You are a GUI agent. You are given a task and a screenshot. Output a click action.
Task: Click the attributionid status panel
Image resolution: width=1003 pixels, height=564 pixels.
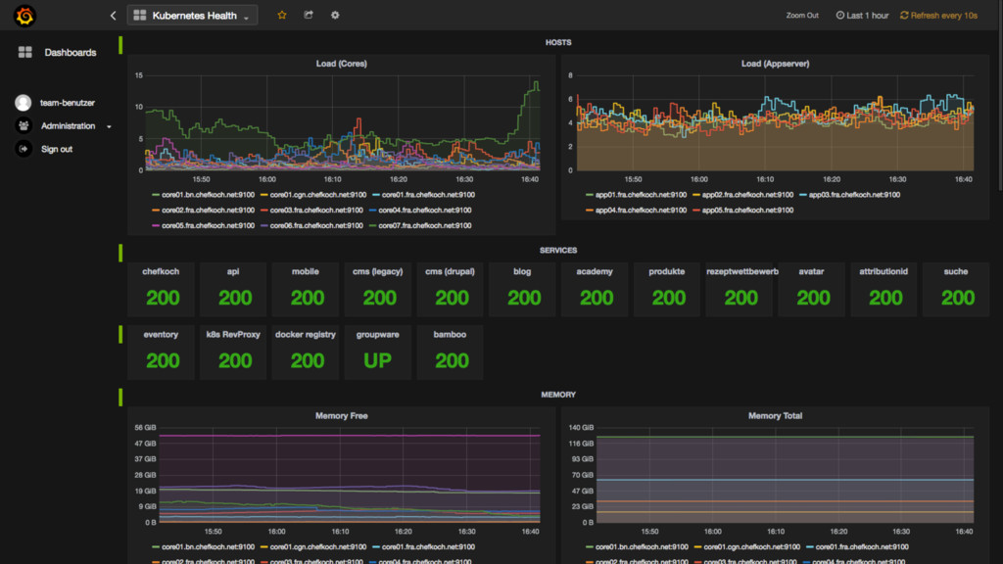click(x=884, y=289)
